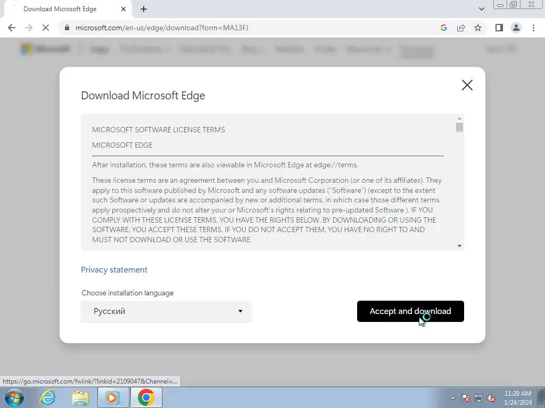Click the Choose installation language label
Image resolution: width=545 pixels, height=408 pixels.
(x=128, y=293)
